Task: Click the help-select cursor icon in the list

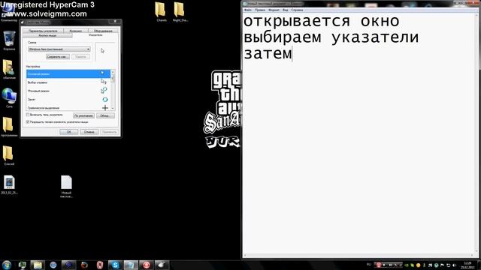Action: tap(104, 82)
